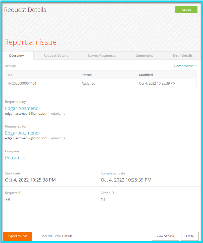Viewport: 203px width, 243px height.
Task: Open Edgar Arizmendi under Requested for
Action: coord(22,133)
